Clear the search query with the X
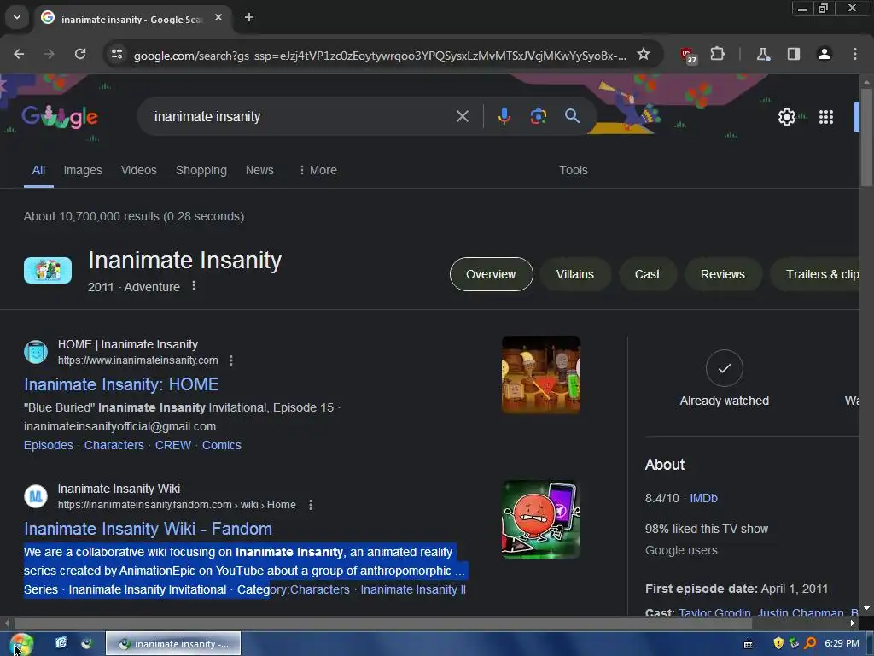The image size is (874, 656). click(462, 116)
